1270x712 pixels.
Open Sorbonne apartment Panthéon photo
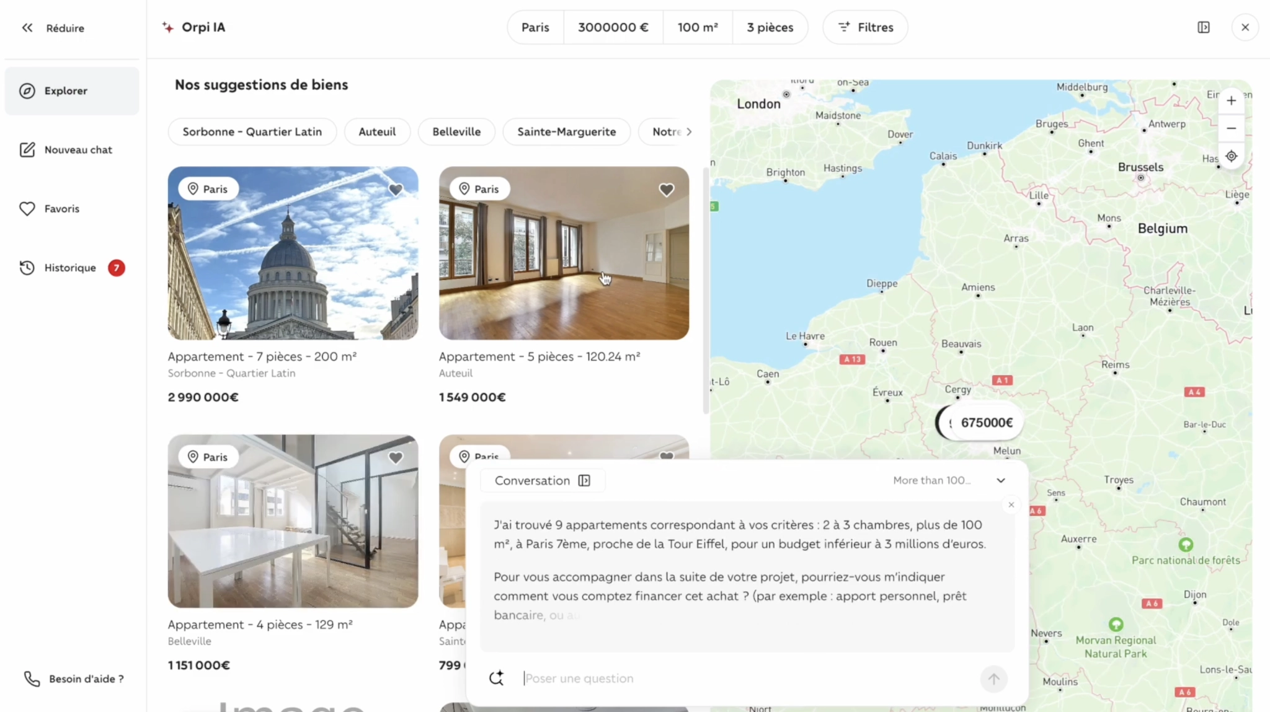click(x=293, y=253)
